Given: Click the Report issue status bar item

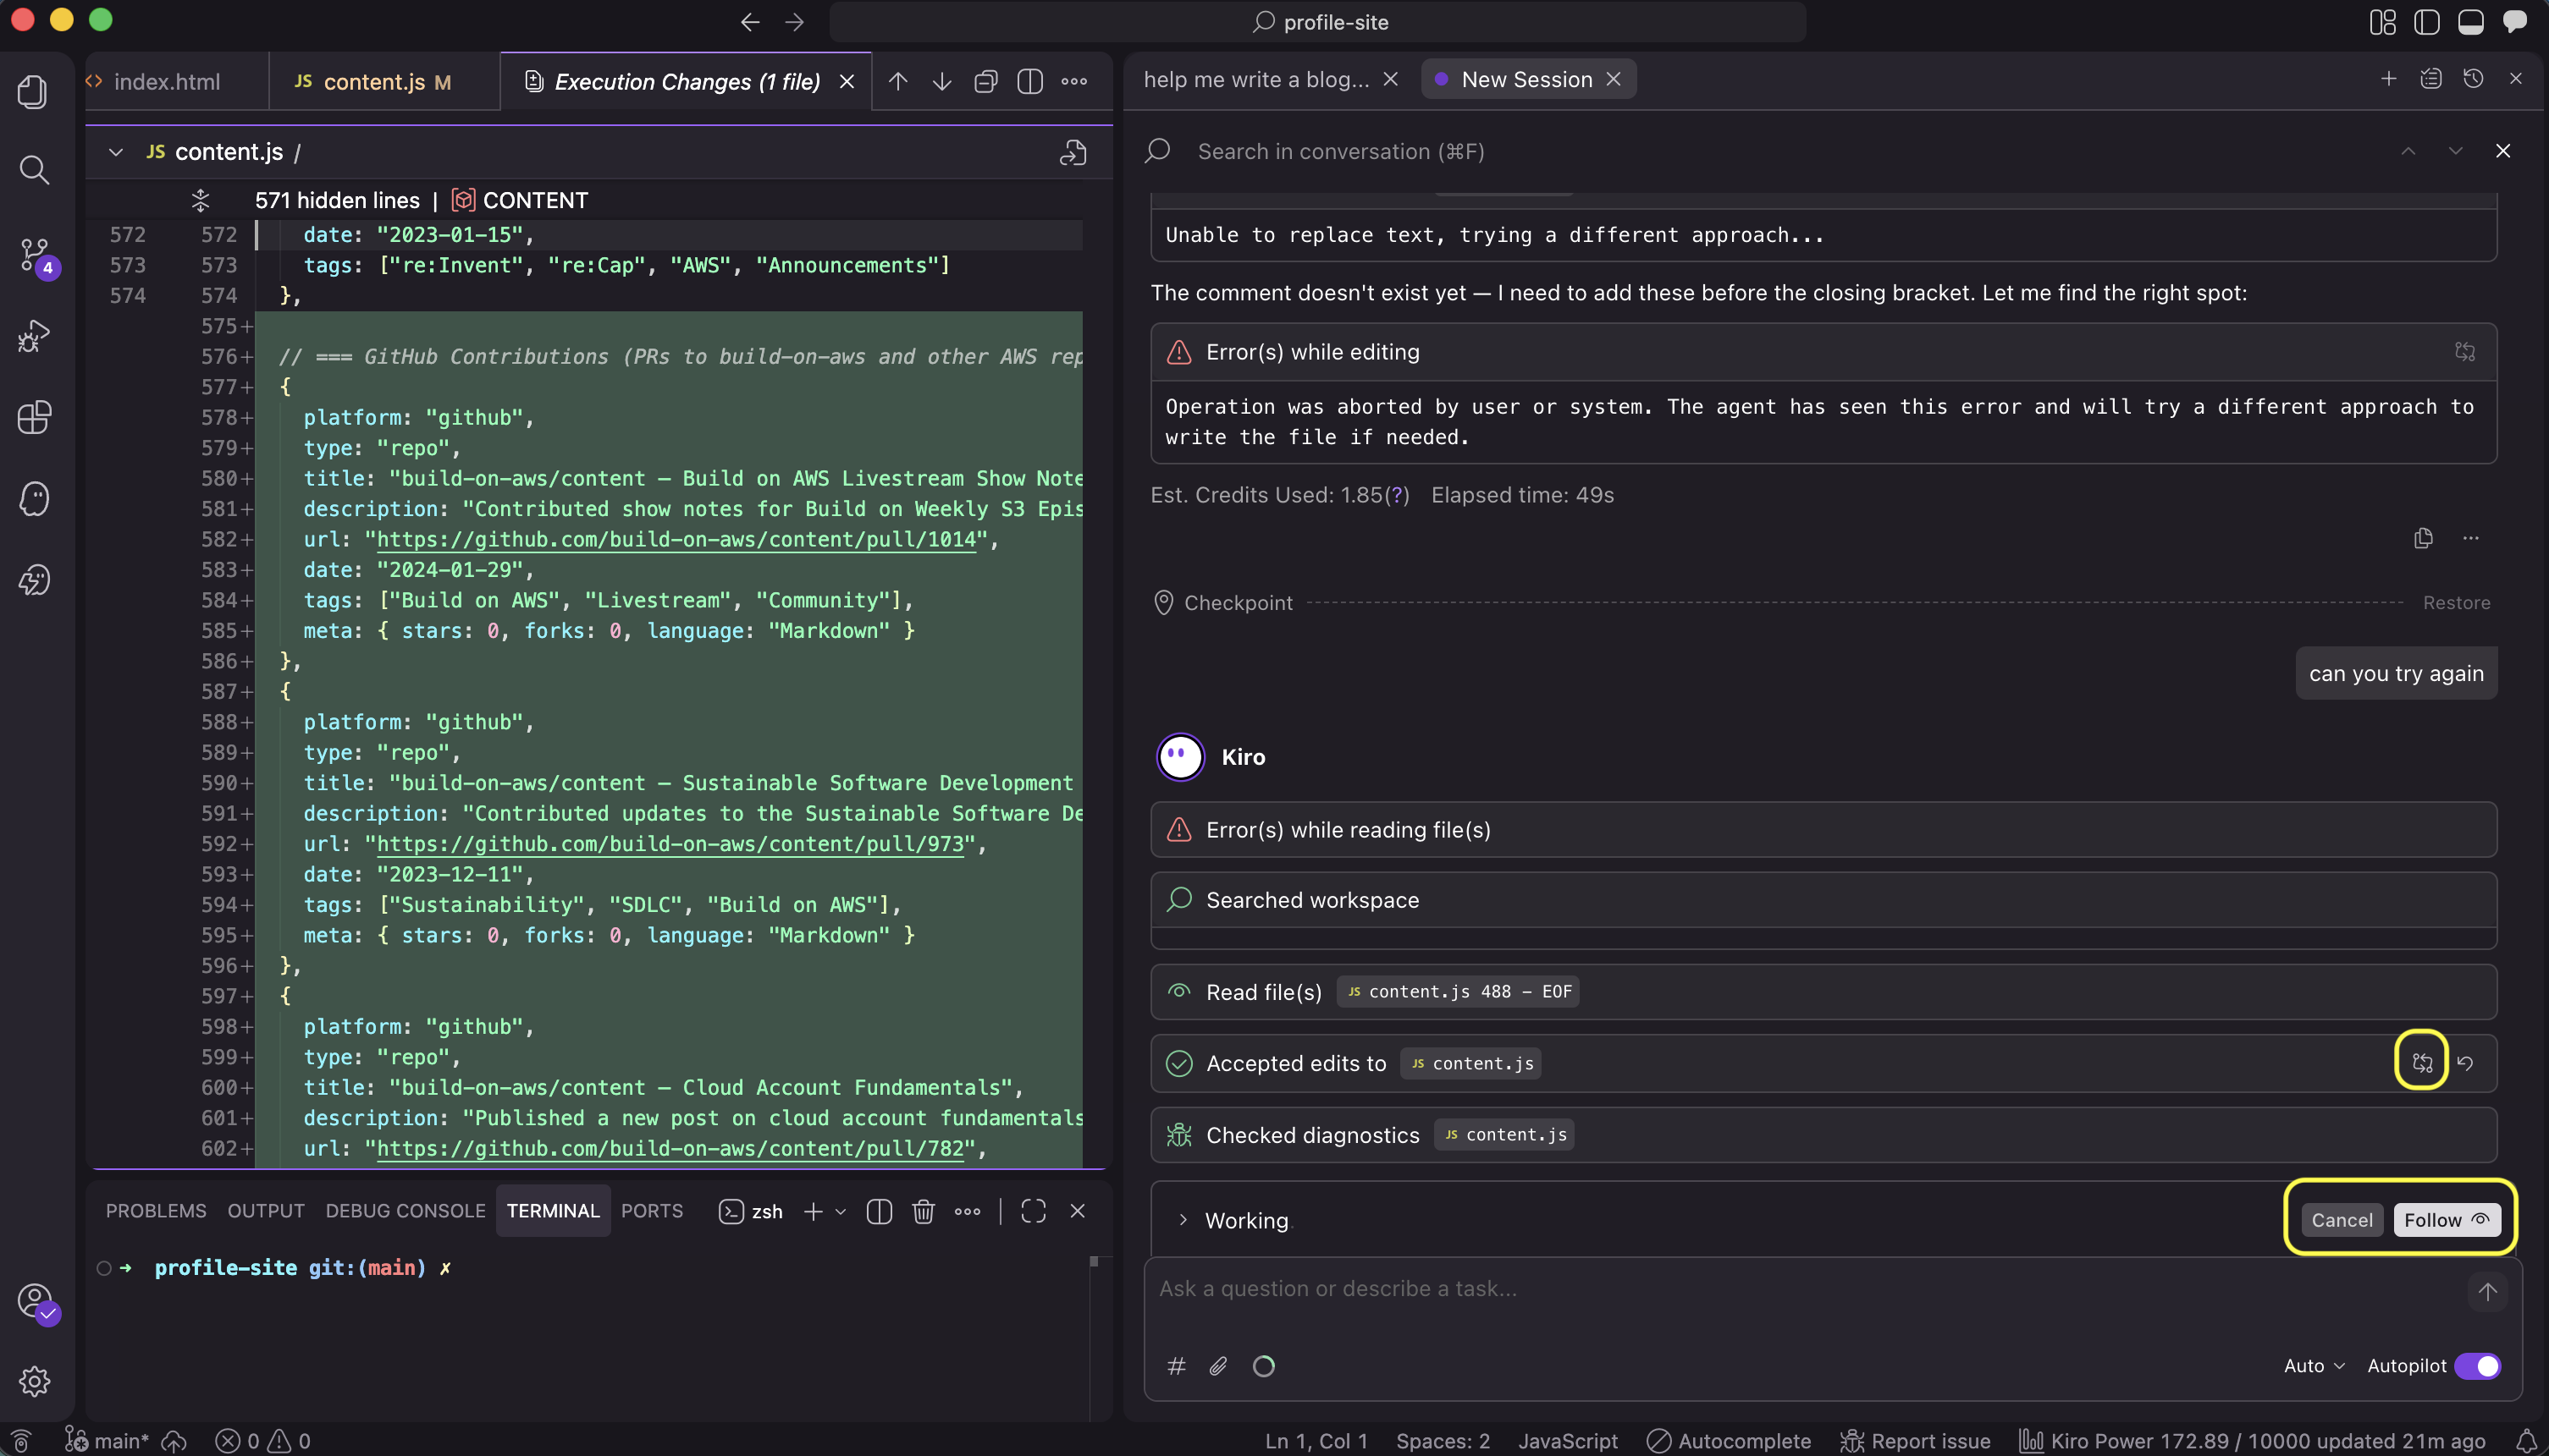Looking at the screenshot, I should (x=1916, y=1441).
